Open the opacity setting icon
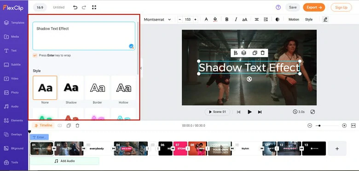The image size is (359, 171). pos(278,19)
